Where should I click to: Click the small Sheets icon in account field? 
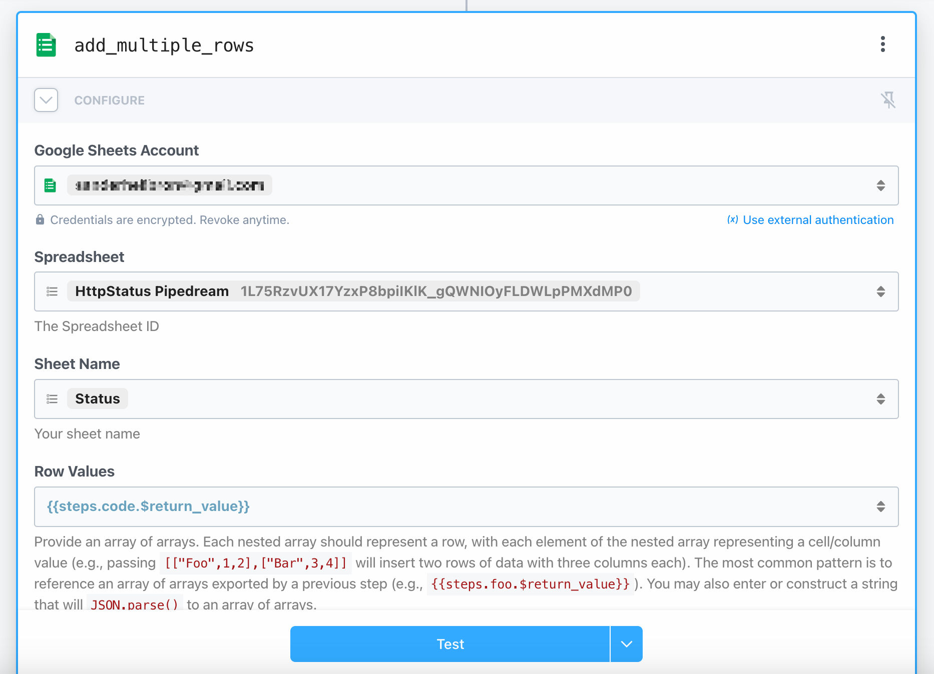coord(50,185)
